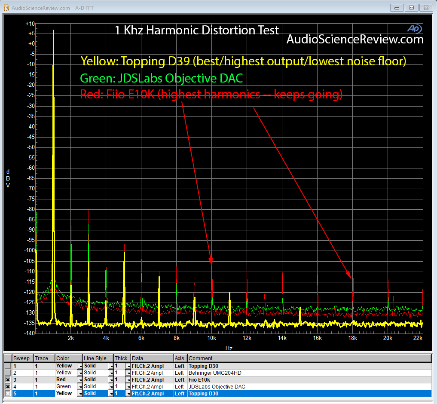Click the '20k' frequency tick label

tap(388, 338)
